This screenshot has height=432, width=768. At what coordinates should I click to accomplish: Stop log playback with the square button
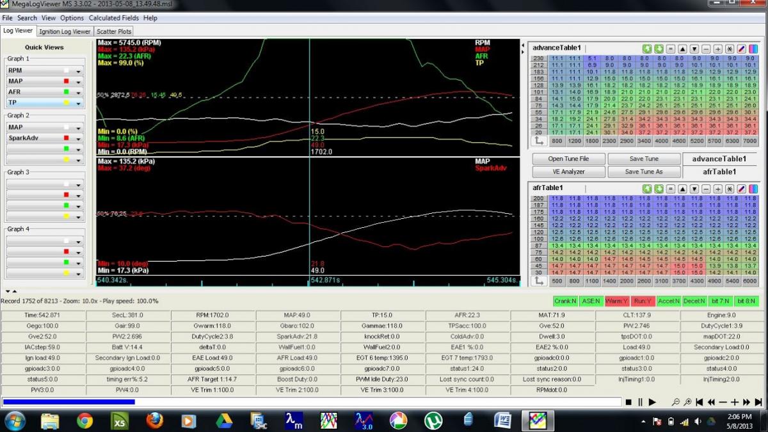629,402
